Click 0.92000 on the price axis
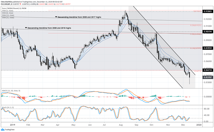 (x=208, y=19)
